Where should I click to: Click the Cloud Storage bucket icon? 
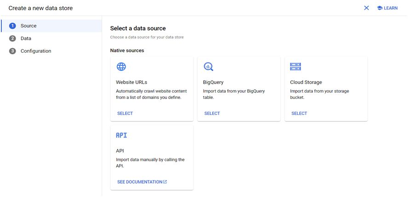point(295,67)
